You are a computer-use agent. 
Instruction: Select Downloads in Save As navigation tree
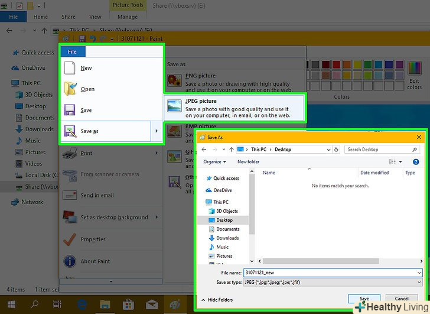click(x=224, y=238)
